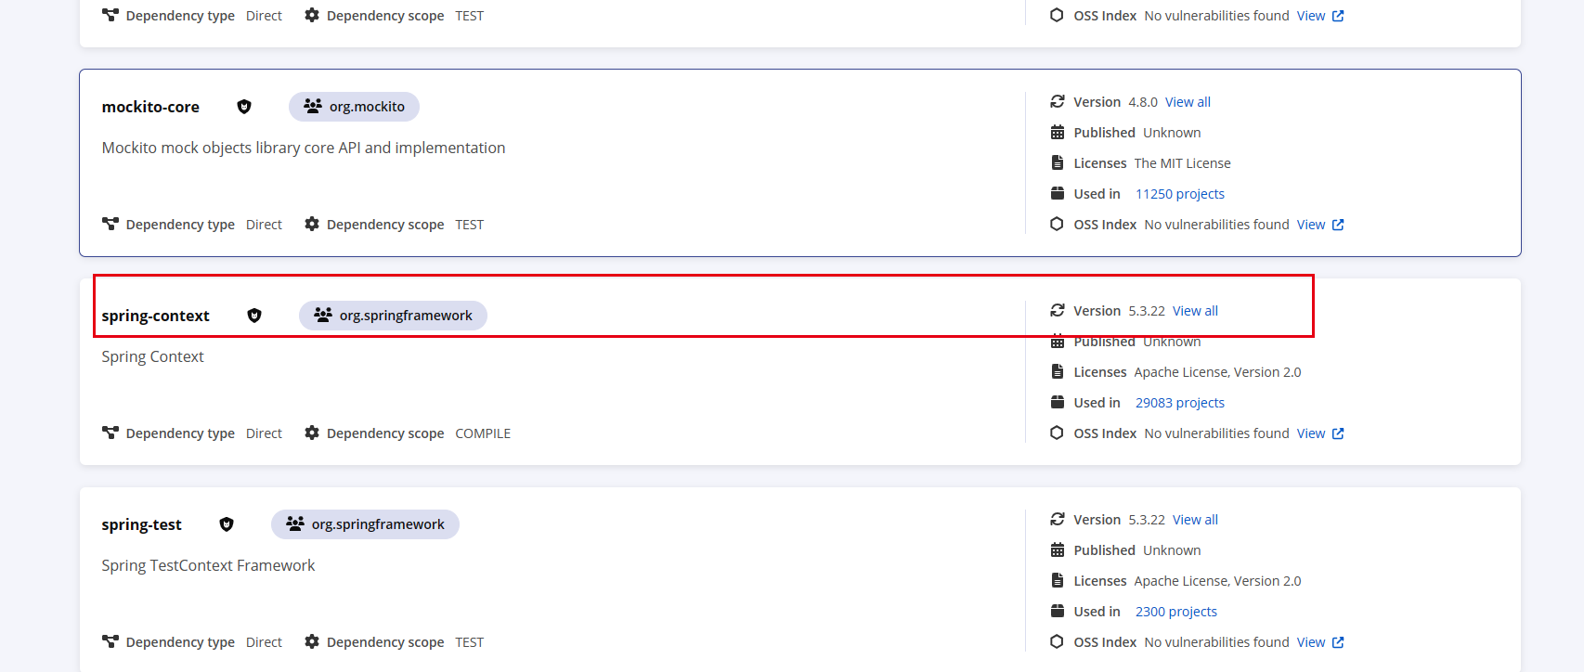The height and width of the screenshot is (672, 1584).
Task: Click the shield icon beside spring-context
Action: [x=254, y=316]
